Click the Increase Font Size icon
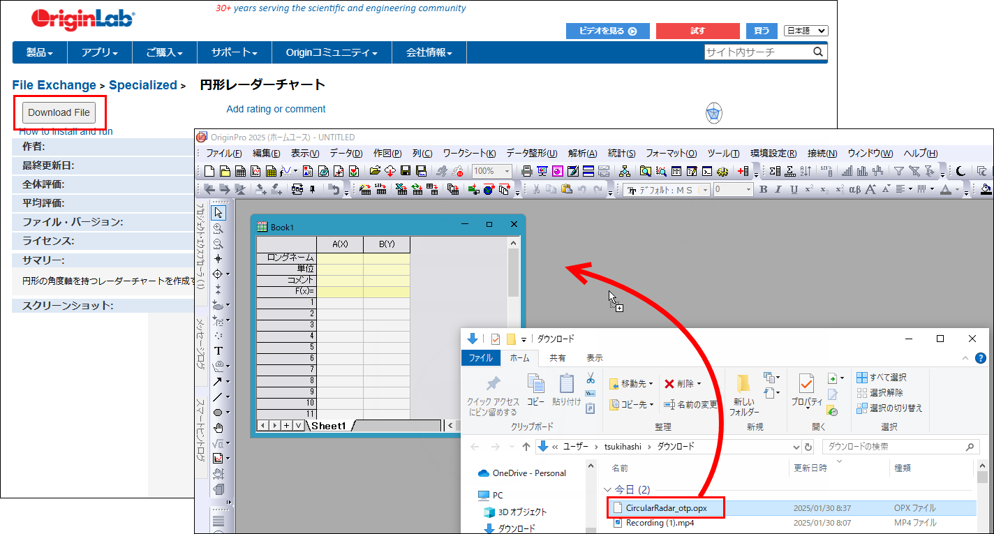994x534 pixels. coord(870,189)
